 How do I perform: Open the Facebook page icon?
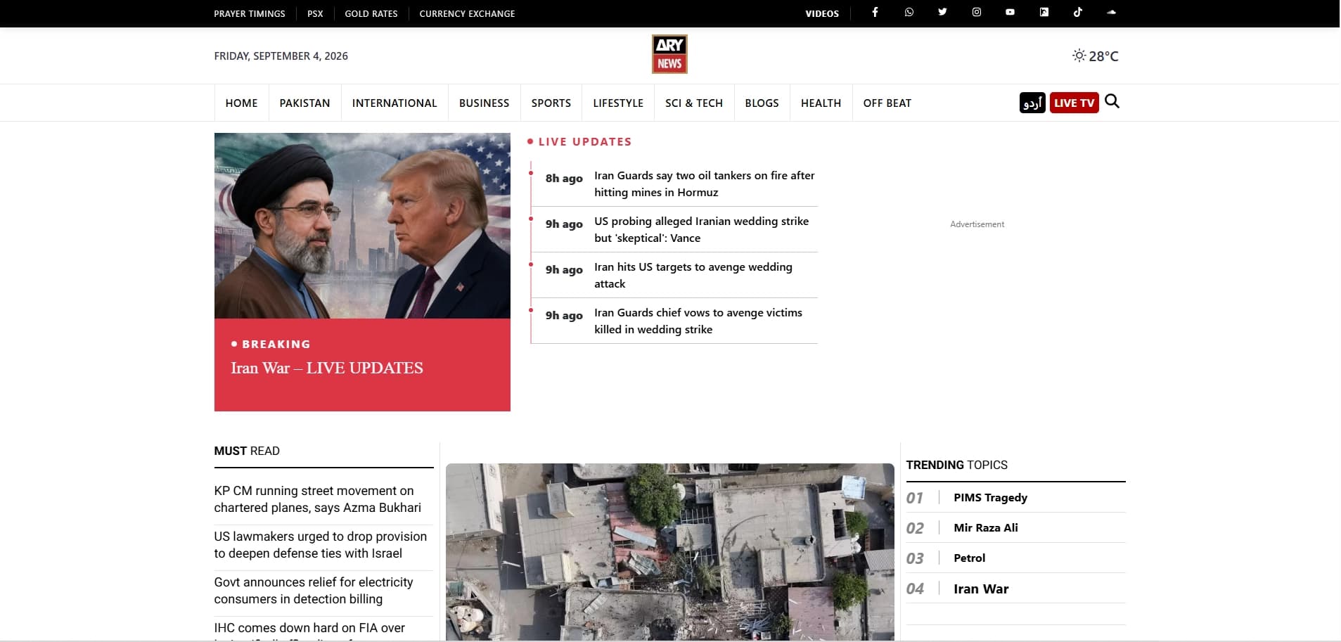[x=875, y=13]
